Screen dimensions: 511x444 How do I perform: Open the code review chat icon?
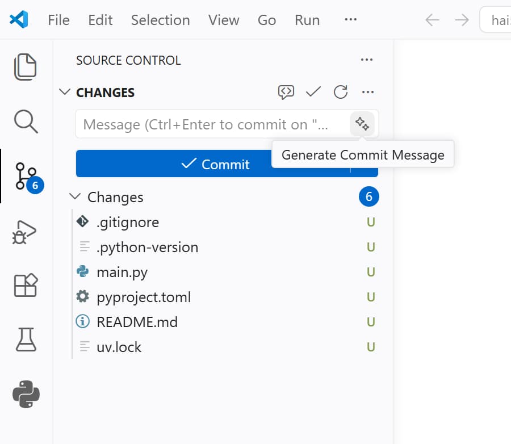(286, 92)
